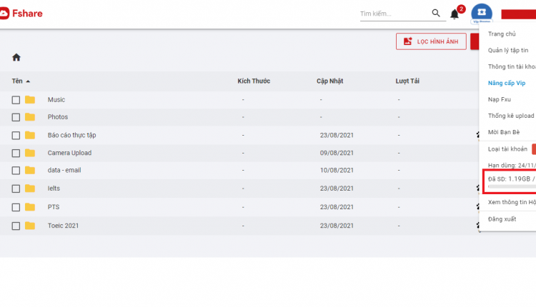Select Trang chủ in the menu

[502, 34]
